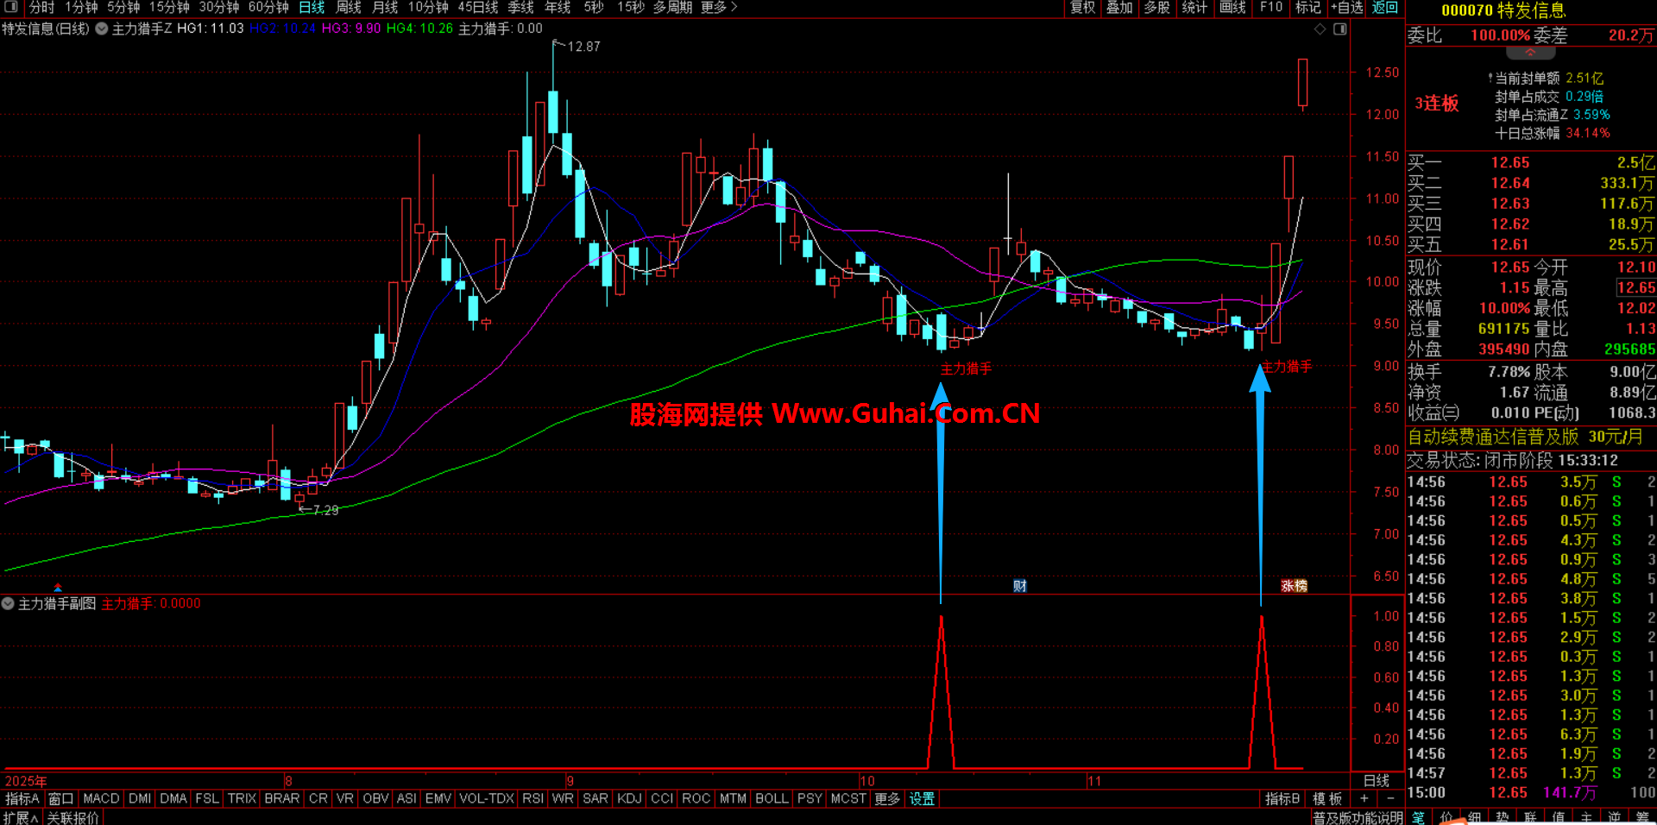This screenshot has width=1657, height=825.
Task: Click the 当前封单额 2.51亿 text
Action: (x=1549, y=79)
